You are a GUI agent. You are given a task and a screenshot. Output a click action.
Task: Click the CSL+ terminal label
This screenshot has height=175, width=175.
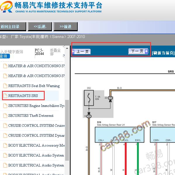pyautogui.click(x=101, y=140)
